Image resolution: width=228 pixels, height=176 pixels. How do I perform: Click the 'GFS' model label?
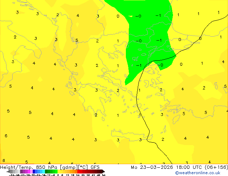[95, 167]
